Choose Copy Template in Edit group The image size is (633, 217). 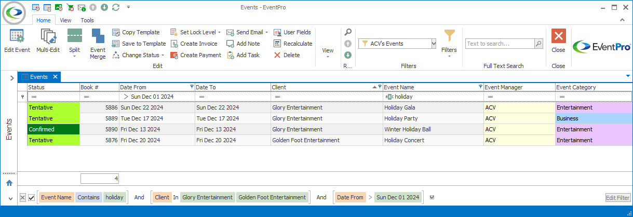click(x=136, y=32)
